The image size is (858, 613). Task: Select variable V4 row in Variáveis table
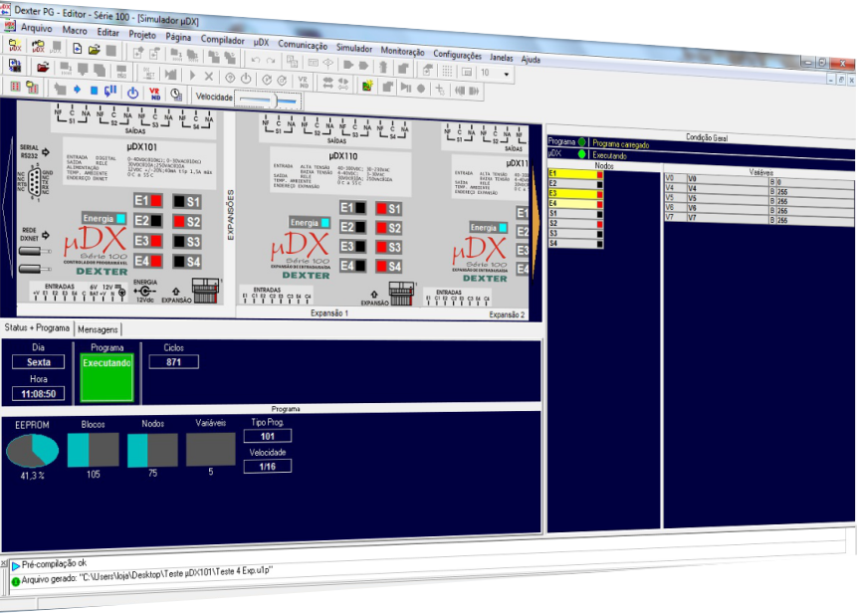[x=758, y=190]
